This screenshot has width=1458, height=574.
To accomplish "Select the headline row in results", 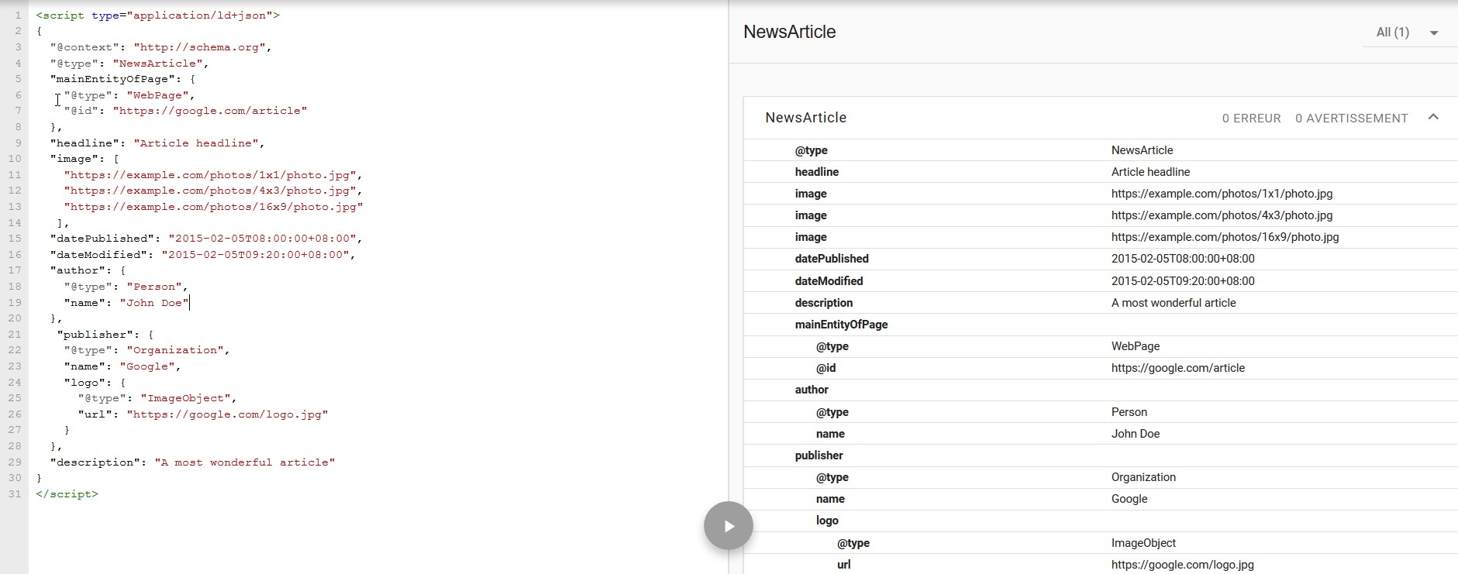I will 816,172.
